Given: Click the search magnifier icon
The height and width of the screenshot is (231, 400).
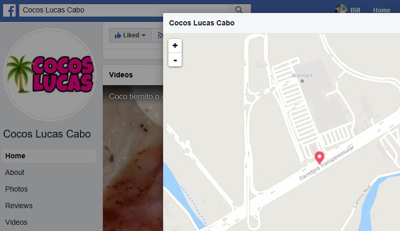Looking at the screenshot, I should (239, 10).
